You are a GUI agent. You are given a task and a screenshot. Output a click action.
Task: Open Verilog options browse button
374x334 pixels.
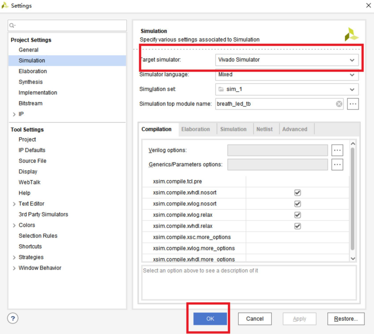tap(337, 150)
